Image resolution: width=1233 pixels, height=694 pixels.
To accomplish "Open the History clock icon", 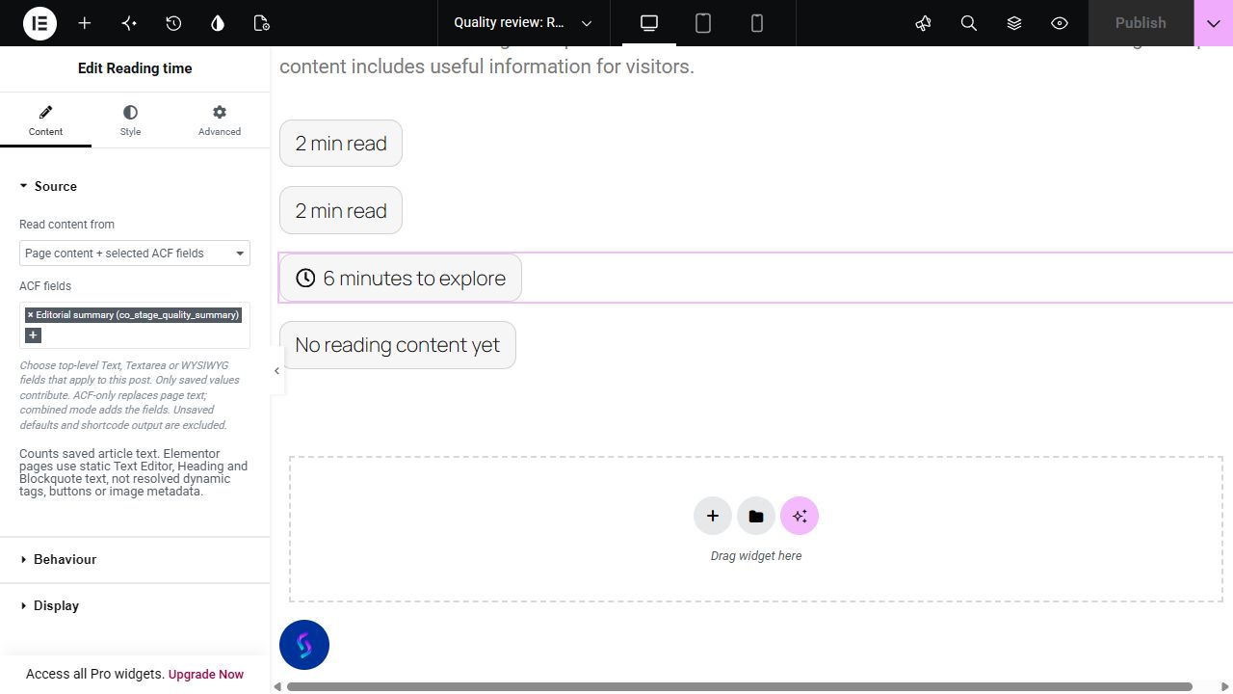I will tap(173, 23).
